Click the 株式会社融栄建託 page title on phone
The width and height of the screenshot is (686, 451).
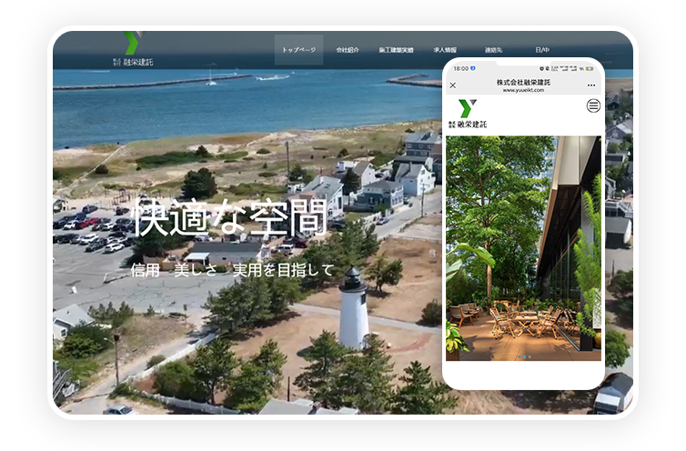tap(523, 82)
